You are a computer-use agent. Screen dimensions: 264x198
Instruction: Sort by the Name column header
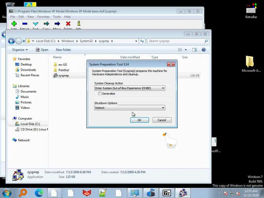point(57,57)
